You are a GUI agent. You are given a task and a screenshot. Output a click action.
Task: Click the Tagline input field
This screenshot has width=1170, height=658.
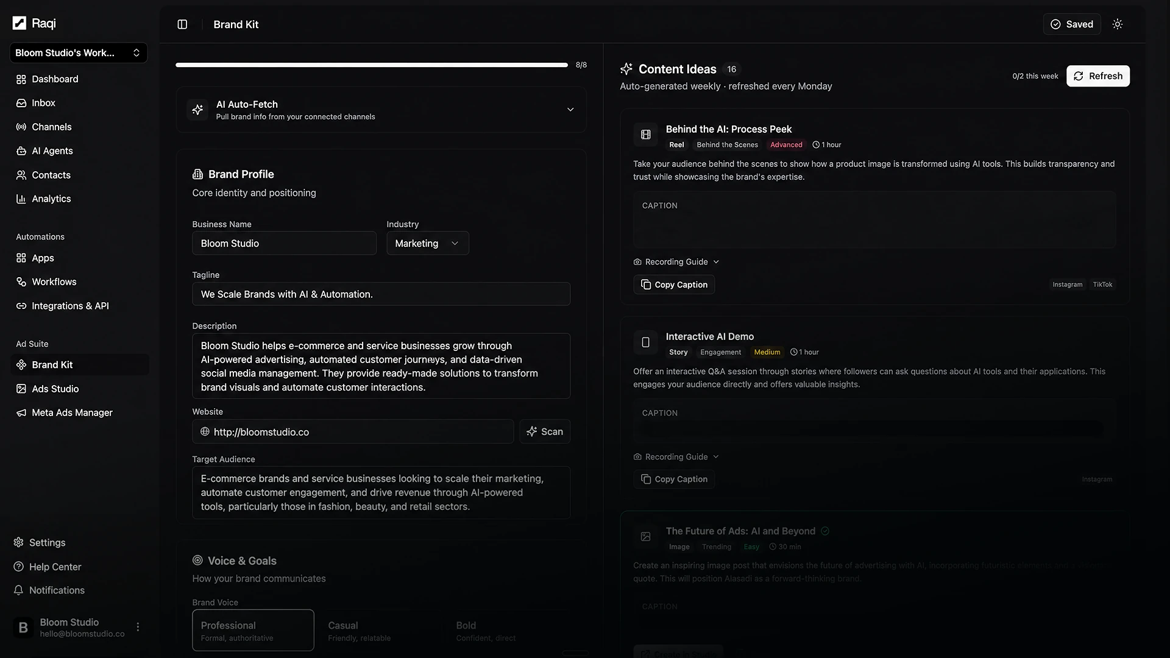click(x=381, y=294)
